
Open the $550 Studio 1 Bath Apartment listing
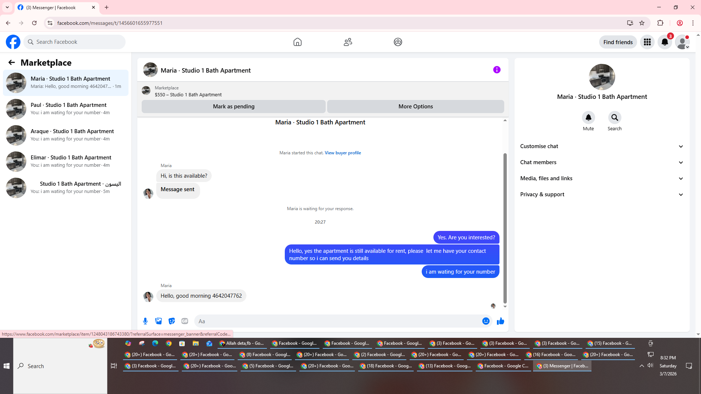[x=188, y=94]
